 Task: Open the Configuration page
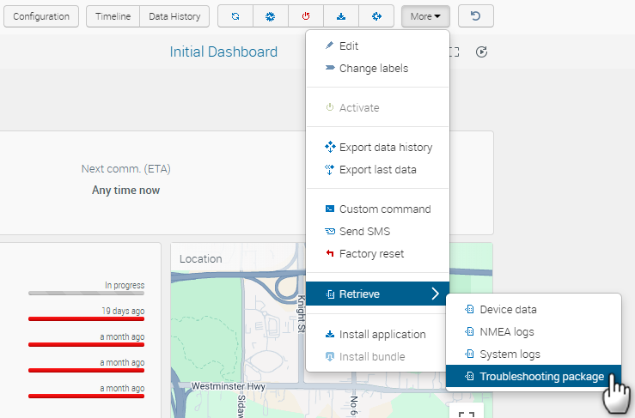click(41, 16)
